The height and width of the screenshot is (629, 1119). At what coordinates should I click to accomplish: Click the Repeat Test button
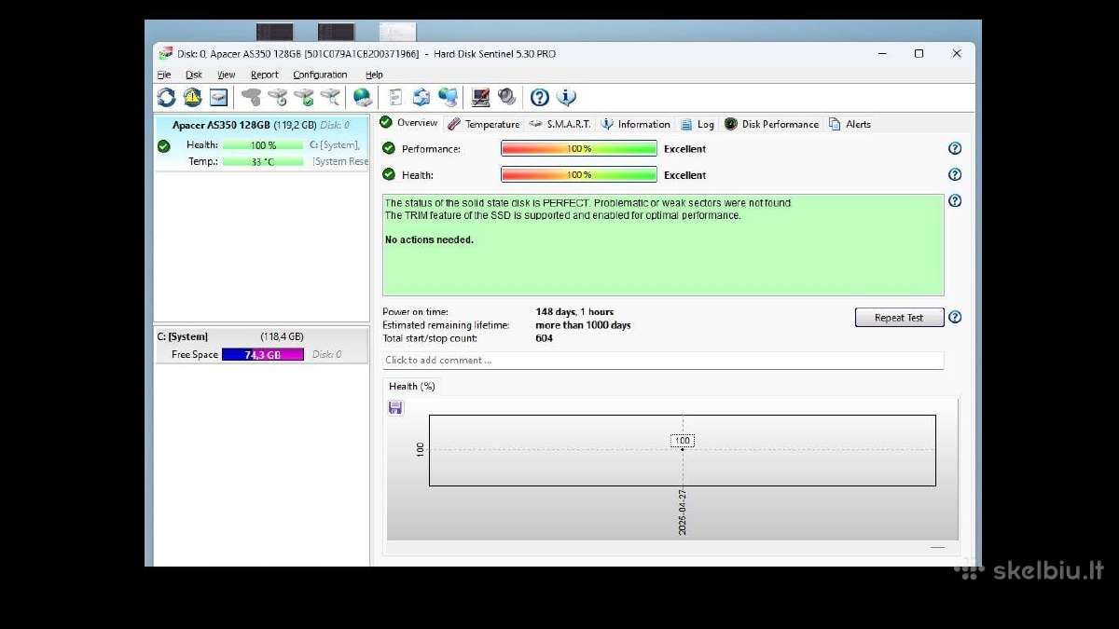(x=899, y=318)
